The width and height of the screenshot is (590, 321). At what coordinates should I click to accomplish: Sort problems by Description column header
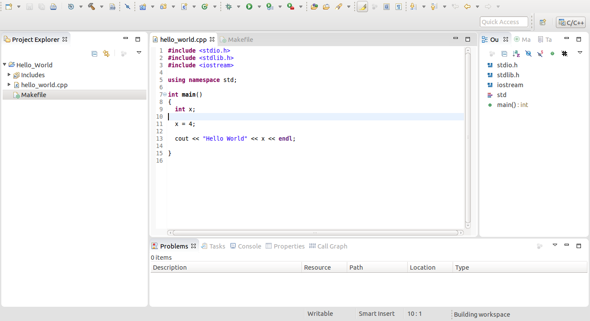pos(226,267)
